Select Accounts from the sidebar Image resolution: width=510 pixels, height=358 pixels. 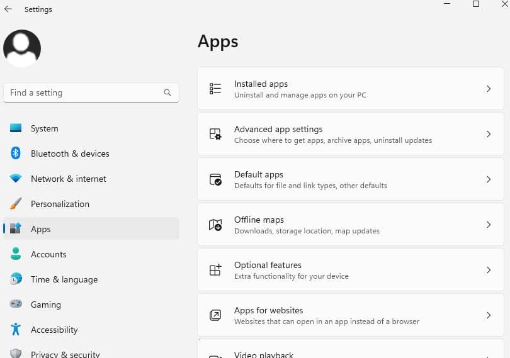(x=48, y=254)
